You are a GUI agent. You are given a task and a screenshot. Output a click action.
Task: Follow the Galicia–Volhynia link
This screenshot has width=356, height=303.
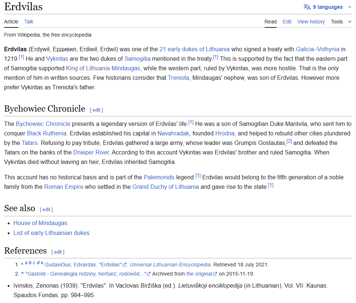tap(317, 49)
